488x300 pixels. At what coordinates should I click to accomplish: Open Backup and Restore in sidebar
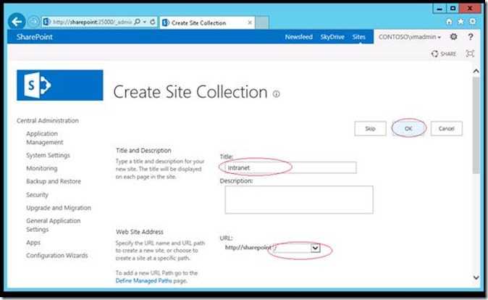[x=54, y=181]
